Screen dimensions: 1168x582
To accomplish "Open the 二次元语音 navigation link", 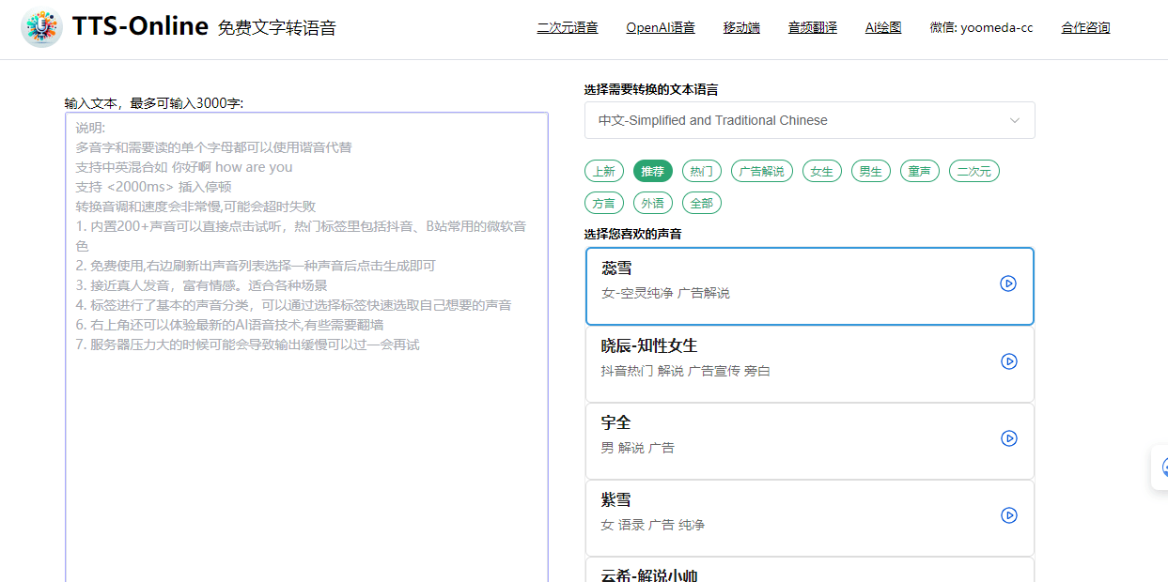I will tap(567, 28).
